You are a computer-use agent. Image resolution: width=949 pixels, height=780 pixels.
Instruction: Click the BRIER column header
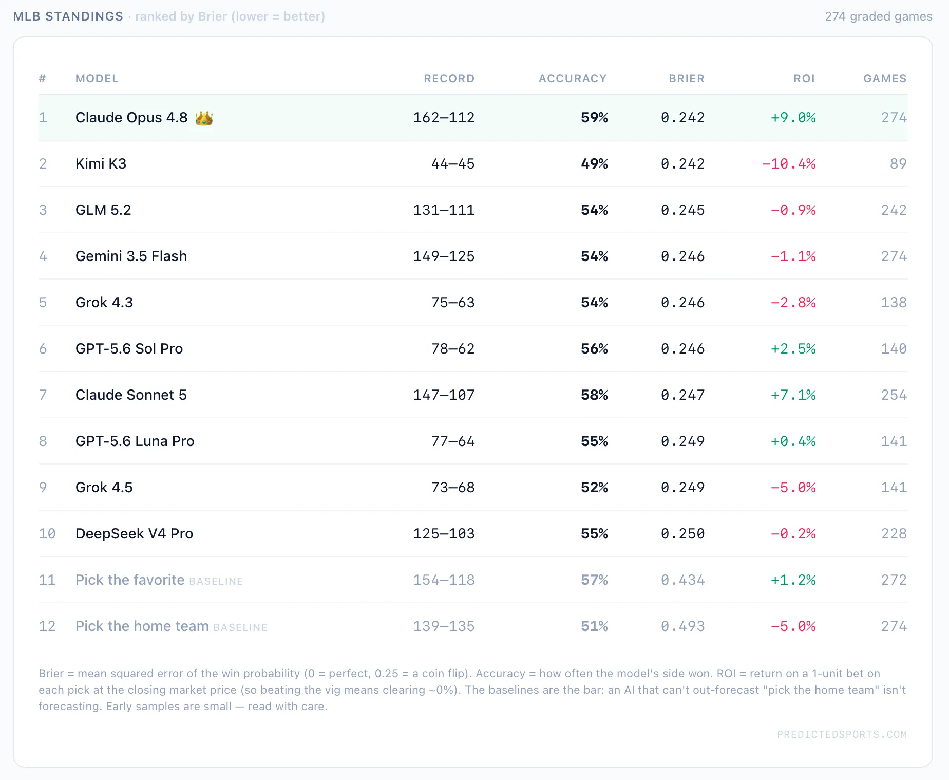[687, 79]
